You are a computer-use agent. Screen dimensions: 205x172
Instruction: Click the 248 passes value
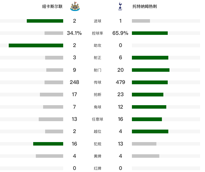pyautogui.click(x=74, y=82)
